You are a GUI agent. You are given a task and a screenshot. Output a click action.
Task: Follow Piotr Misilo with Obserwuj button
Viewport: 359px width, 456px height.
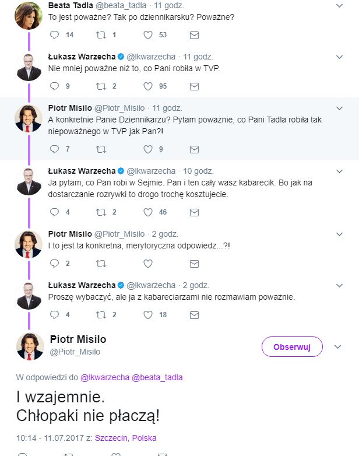point(291,346)
